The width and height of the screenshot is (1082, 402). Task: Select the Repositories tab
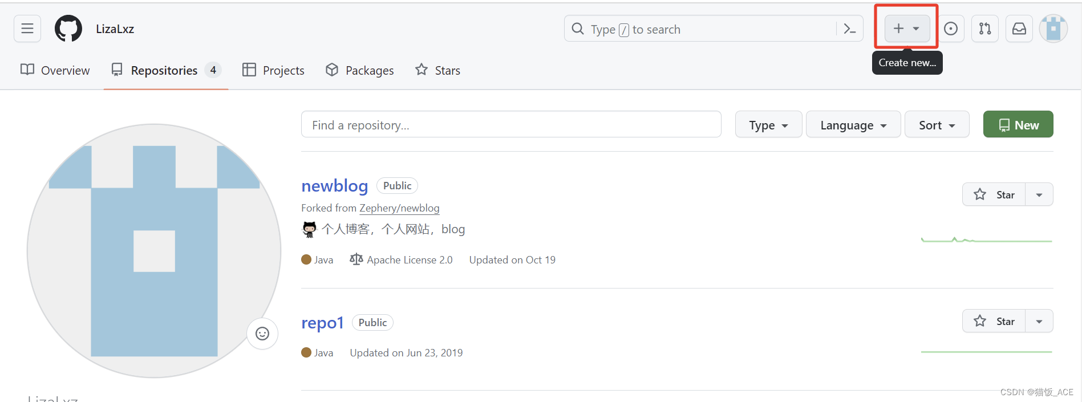166,70
